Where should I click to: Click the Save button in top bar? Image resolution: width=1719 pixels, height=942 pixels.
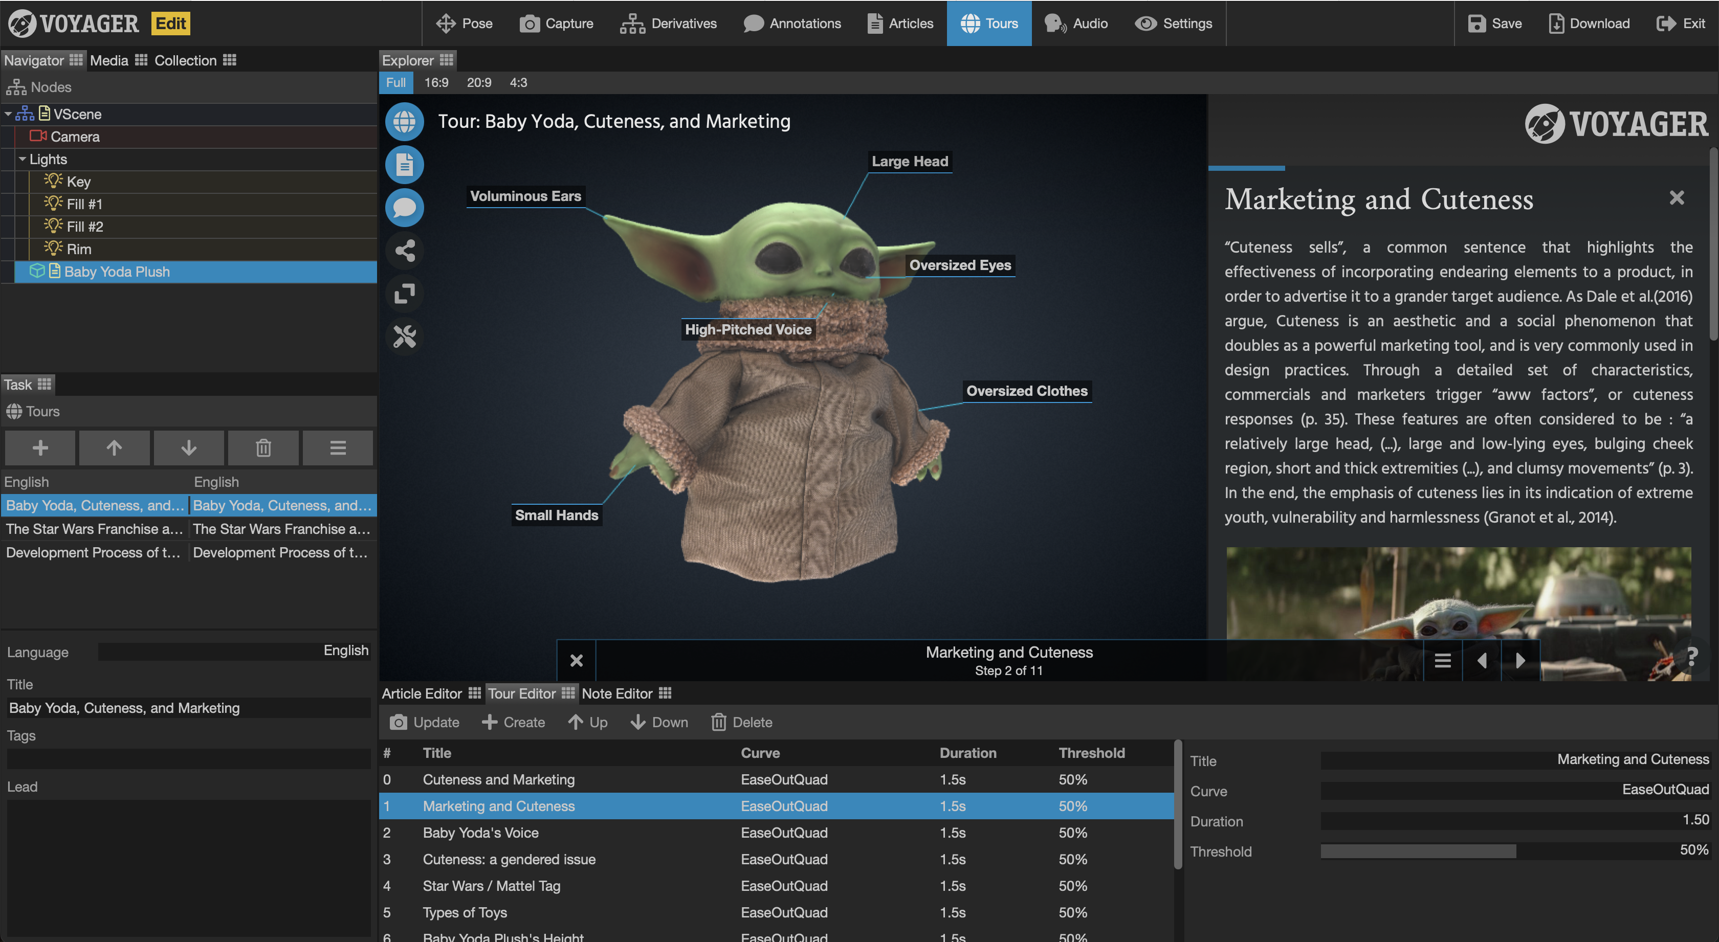(x=1495, y=24)
